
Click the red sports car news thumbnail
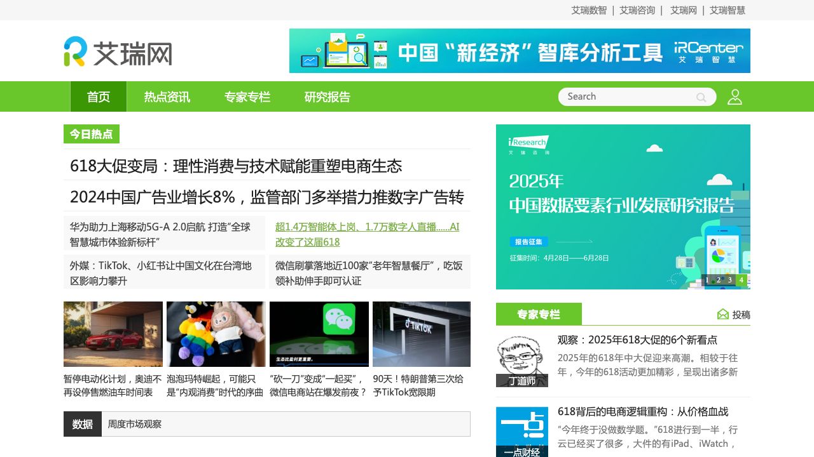click(x=113, y=334)
